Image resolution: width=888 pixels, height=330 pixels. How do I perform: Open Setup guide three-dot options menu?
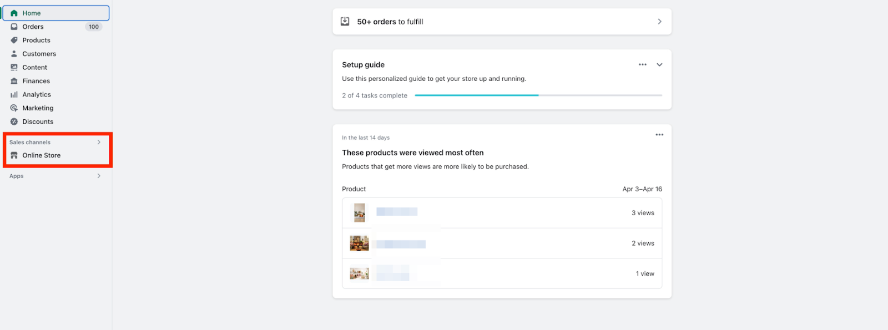(643, 64)
